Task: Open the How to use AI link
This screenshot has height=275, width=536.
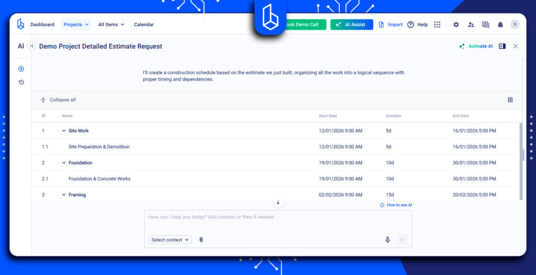Action: [396, 205]
